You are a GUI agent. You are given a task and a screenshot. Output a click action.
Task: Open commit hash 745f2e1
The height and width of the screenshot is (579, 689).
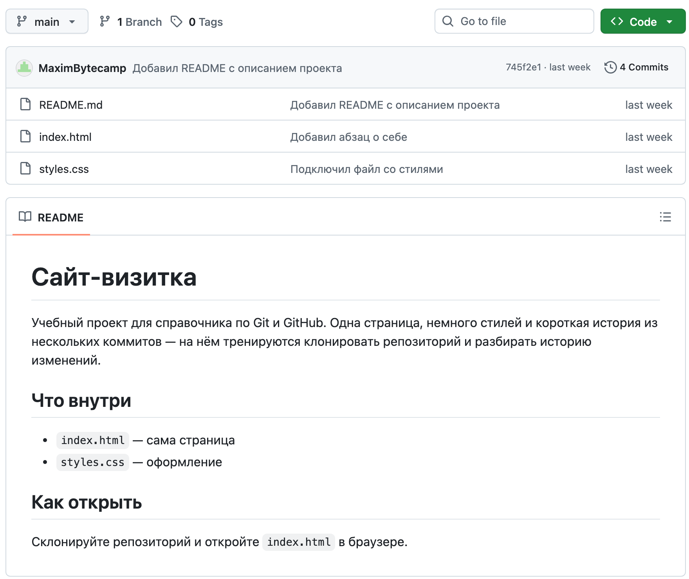[523, 67]
